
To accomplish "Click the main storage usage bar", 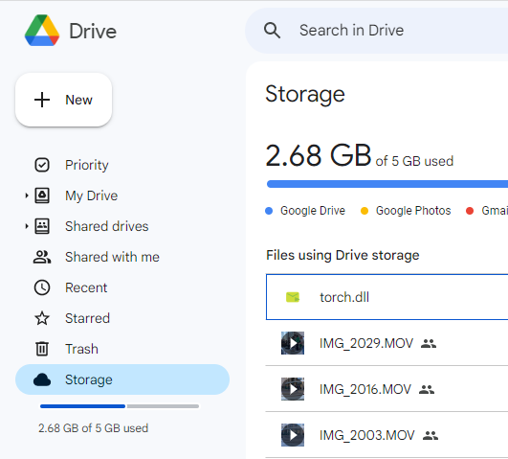I will [387, 184].
